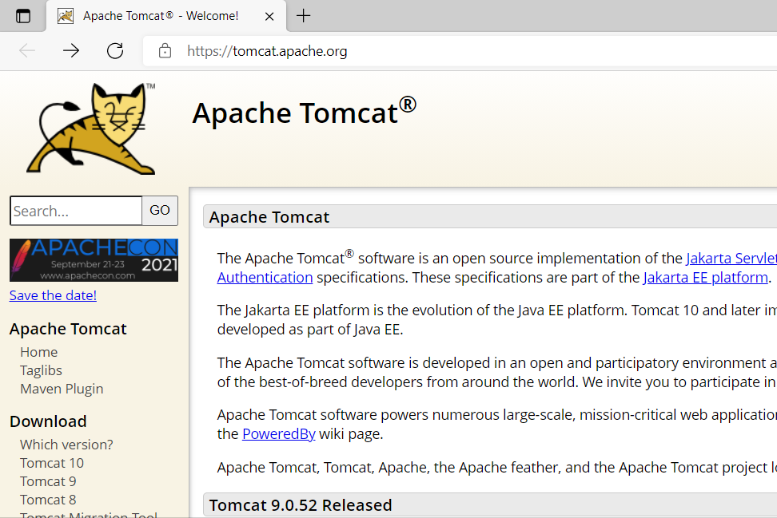Image resolution: width=777 pixels, height=518 pixels.
Task: Go to Home in sidebar
Action: click(x=38, y=352)
